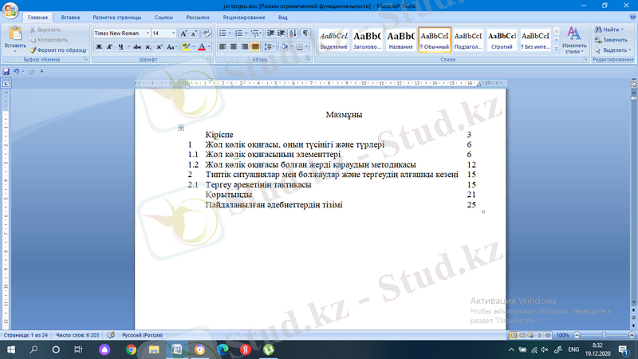Open the font size dropdown showing 14

171,34
